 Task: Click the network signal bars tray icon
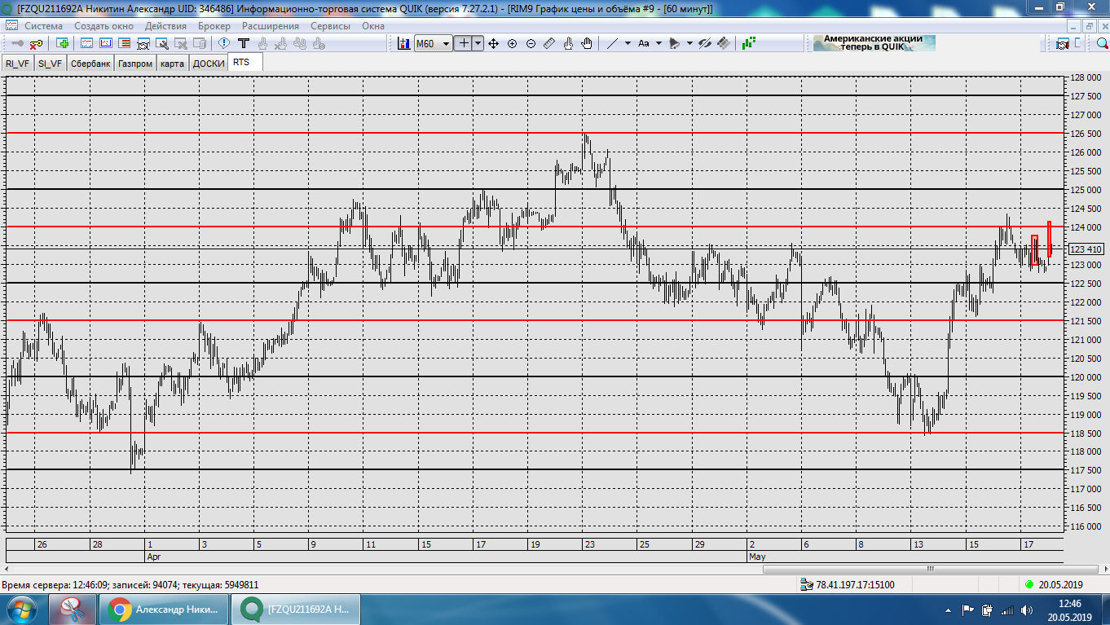(1006, 610)
